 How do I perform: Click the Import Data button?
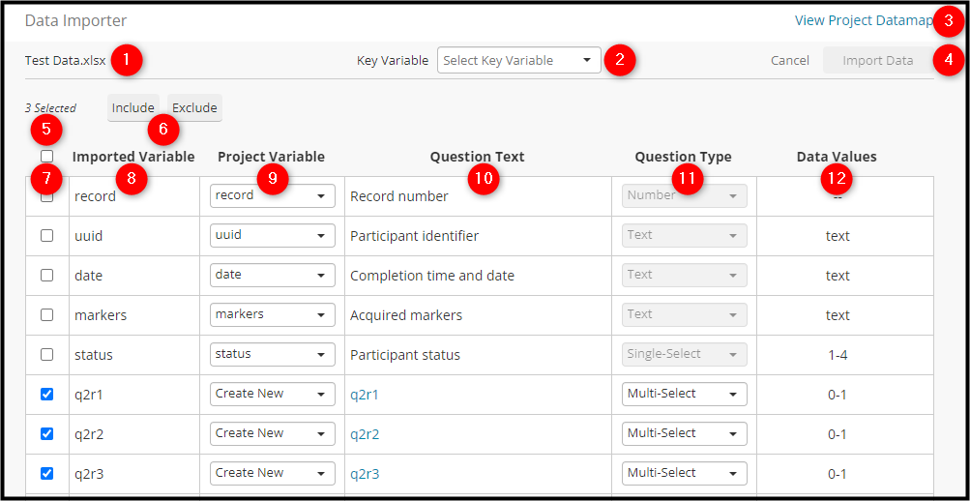point(877,61)
